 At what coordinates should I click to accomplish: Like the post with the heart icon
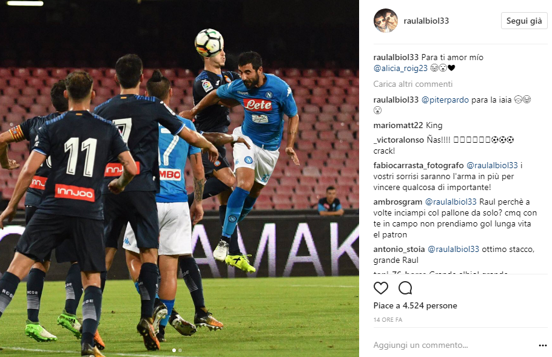(x=380, y=288)
